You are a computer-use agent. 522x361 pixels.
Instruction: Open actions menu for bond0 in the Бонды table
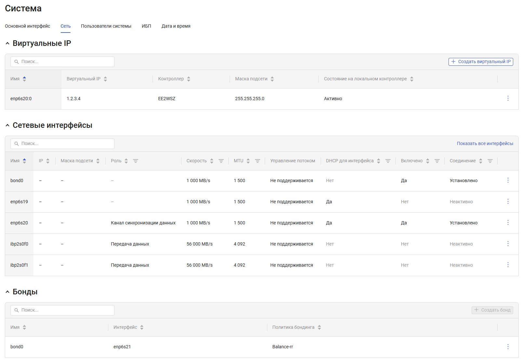pos(508,347)
